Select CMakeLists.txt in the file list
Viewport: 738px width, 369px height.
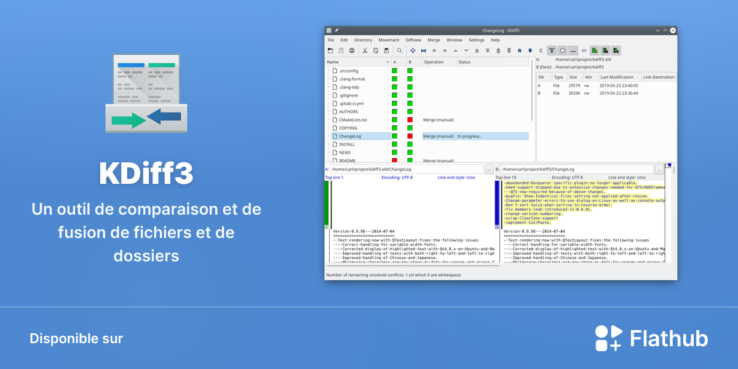tap(353, 120)
